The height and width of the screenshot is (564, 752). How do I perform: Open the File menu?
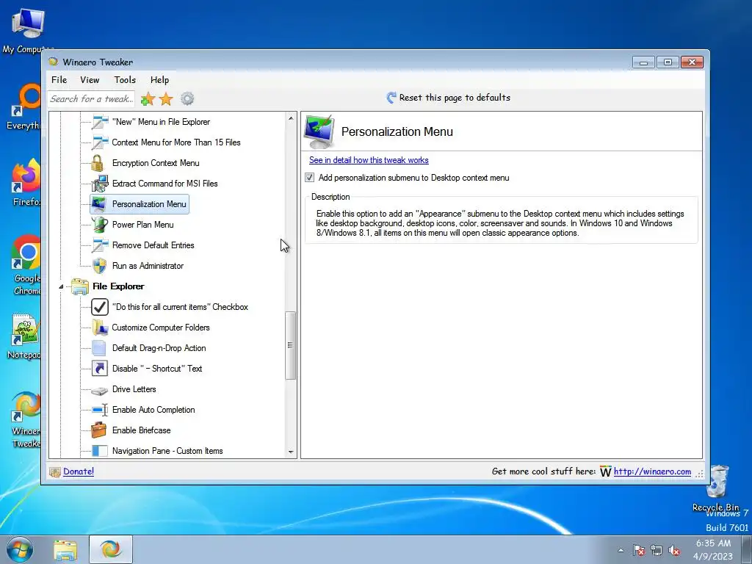click(59, 80)
